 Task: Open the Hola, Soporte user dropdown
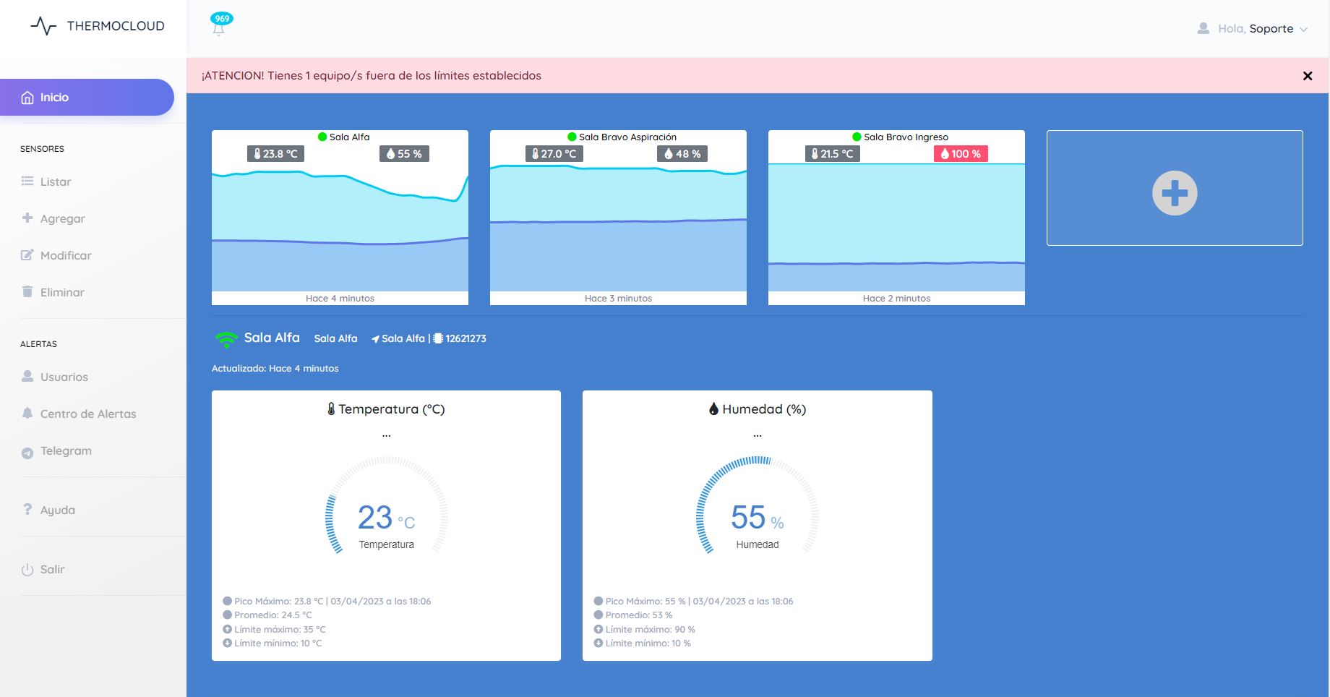coord(1262,29)
